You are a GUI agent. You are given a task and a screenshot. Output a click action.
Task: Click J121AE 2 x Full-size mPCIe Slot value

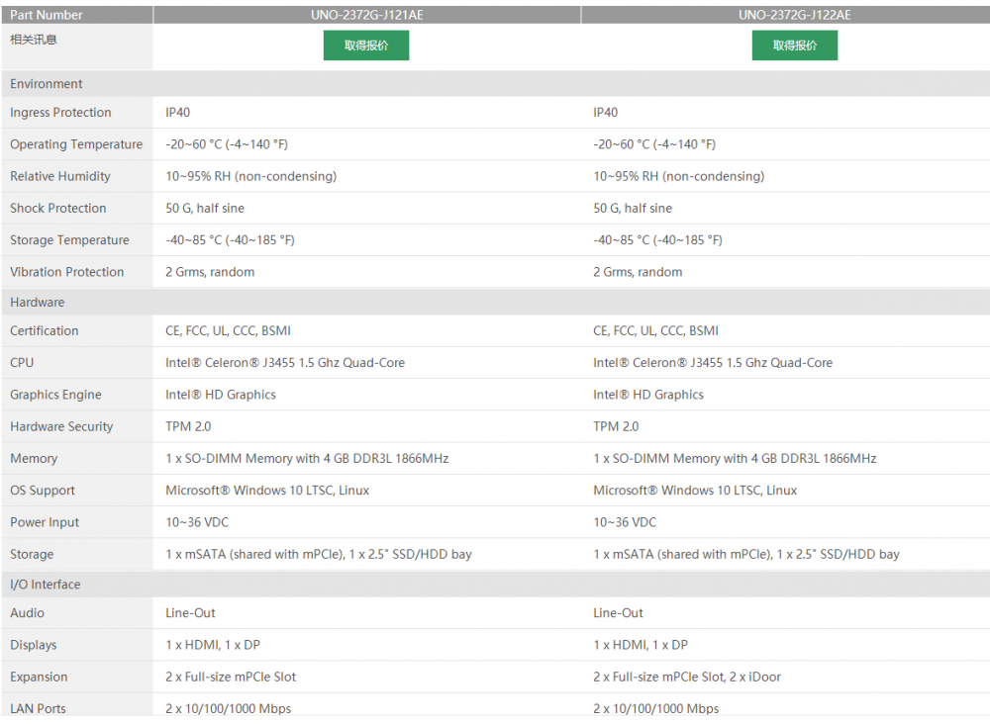pos(231,677)
